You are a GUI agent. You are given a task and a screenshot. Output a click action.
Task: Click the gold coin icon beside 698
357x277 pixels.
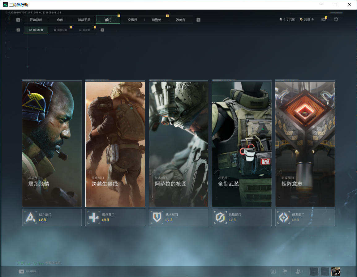click(301, 19)
